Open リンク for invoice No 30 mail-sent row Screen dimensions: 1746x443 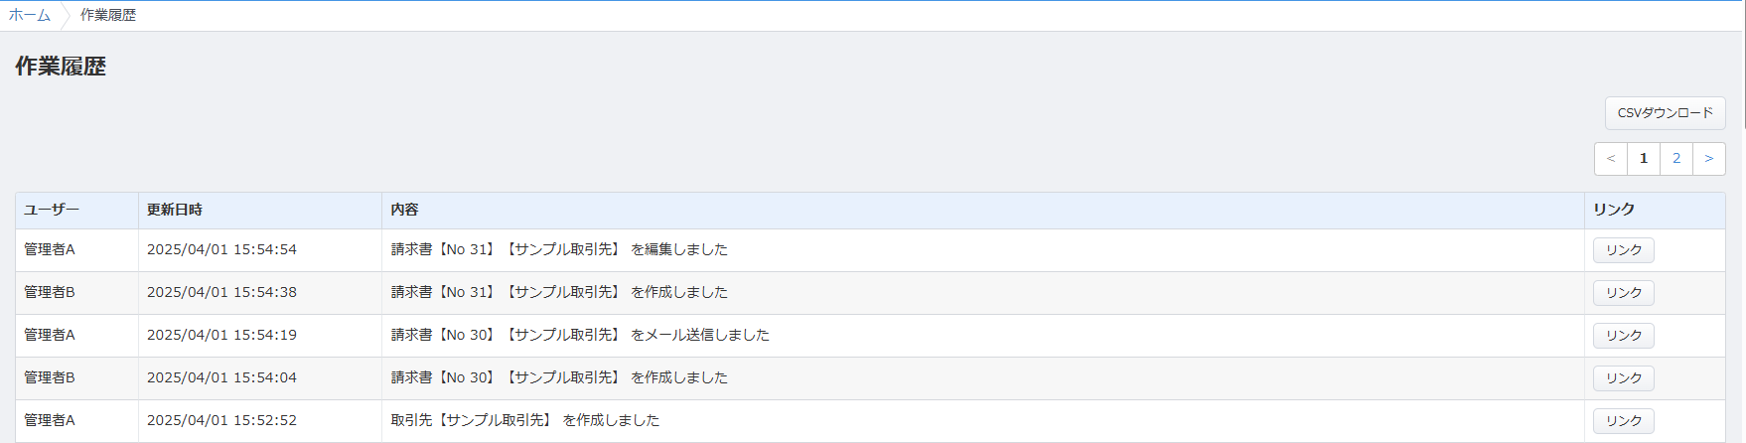[1624, 336]
